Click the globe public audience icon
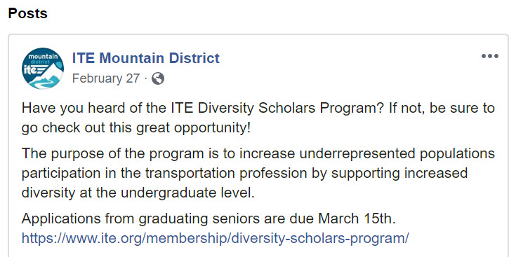This screenshot has width=516, height=257. pyautogui.click(x=158, y=78)
